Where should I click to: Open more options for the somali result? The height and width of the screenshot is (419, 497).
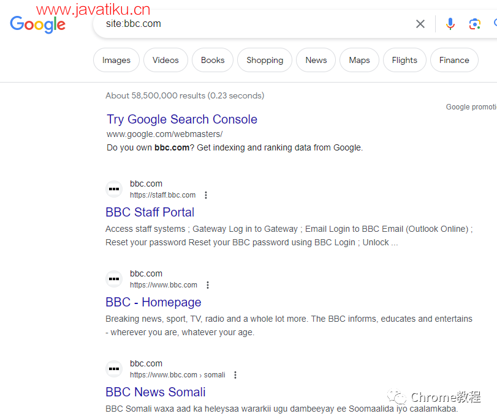pos(235,375)
